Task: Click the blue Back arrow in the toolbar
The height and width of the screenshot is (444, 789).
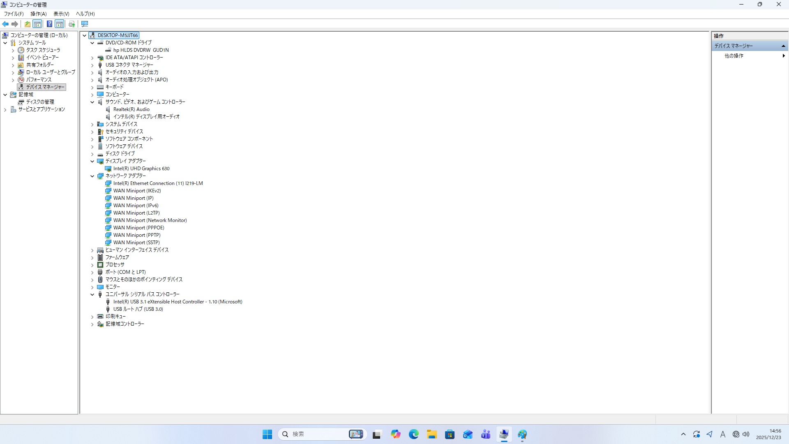Action: click(x=5, y=24)
